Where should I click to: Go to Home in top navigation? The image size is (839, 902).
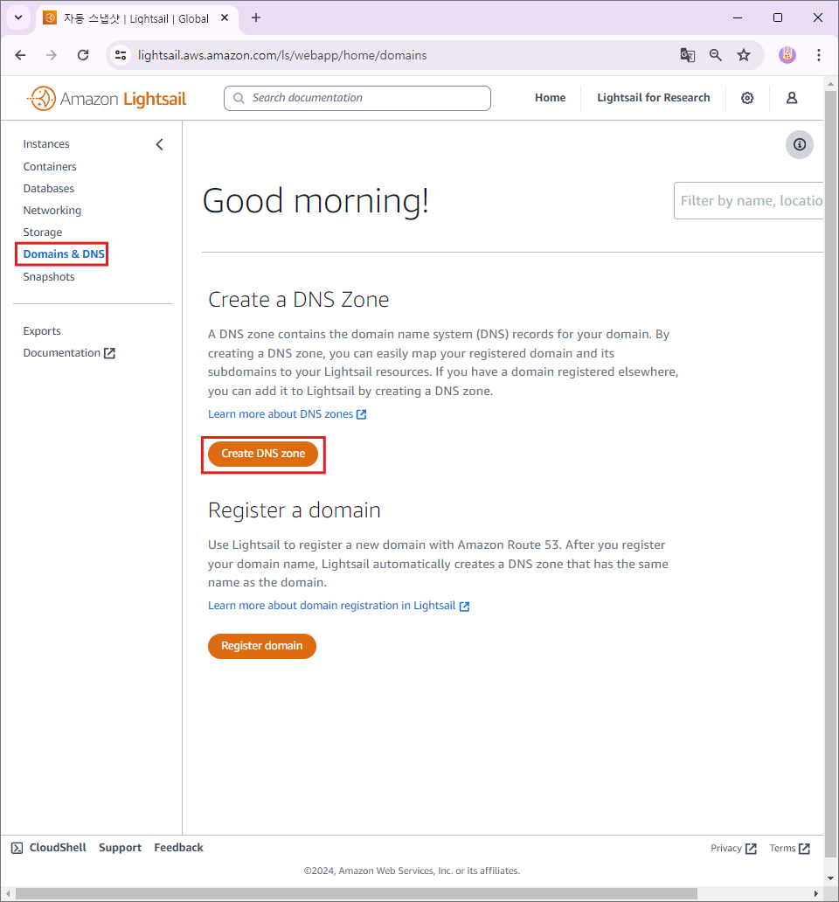click(551, 98)
